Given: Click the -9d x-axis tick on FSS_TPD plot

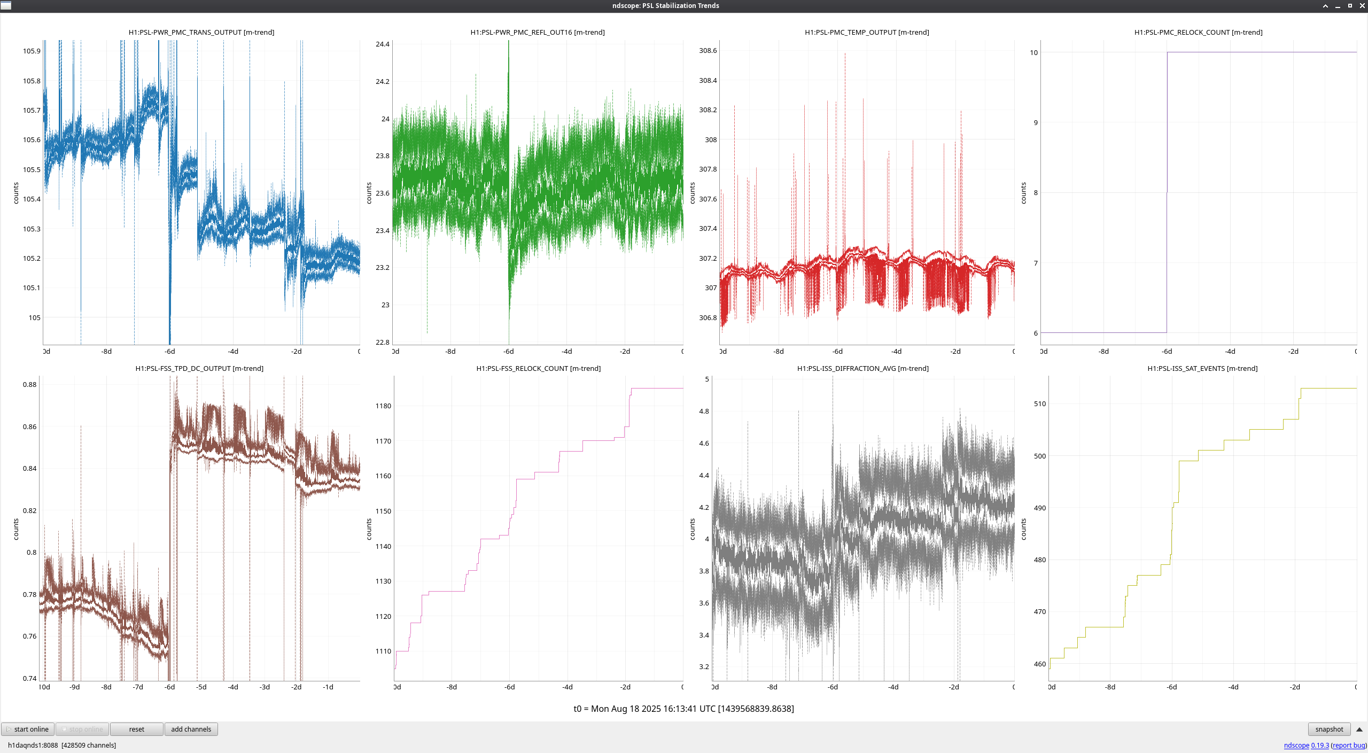Looking at the screenshot, I should 75,687.
